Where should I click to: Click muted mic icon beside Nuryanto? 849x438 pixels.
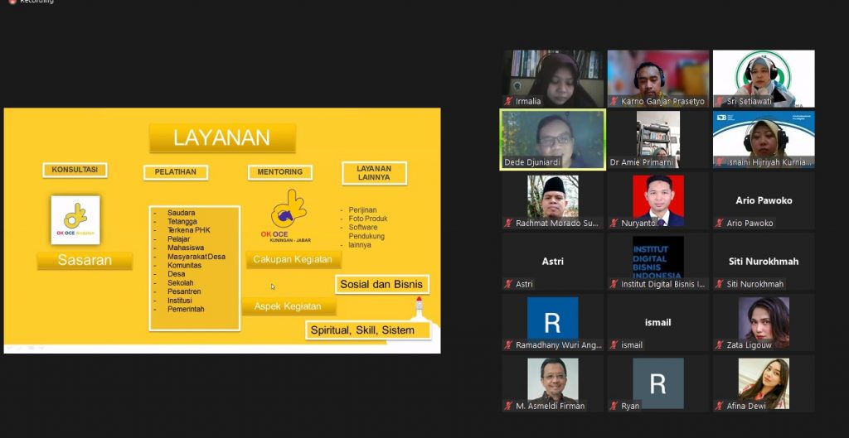click(x=614, y=224)
